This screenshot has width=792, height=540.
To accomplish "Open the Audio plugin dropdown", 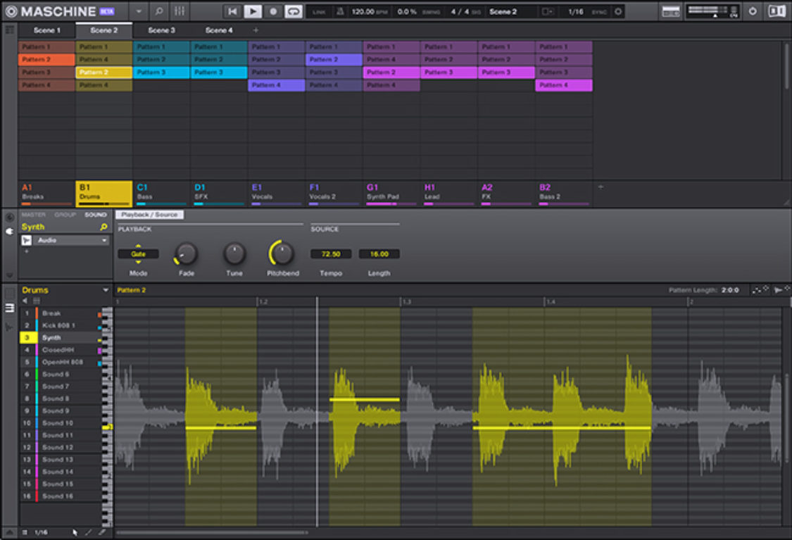I will 104,241.
